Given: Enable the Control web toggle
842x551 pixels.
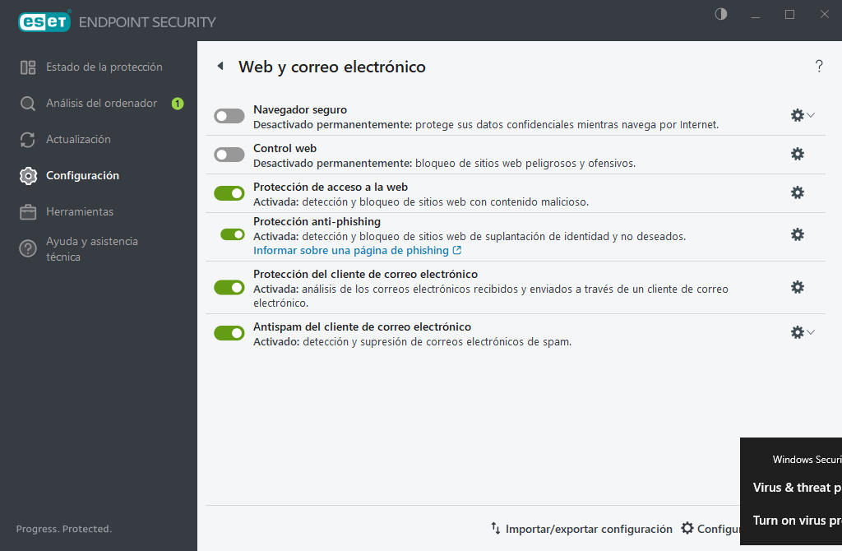Looking at the screenshot, I should (229, 155).
